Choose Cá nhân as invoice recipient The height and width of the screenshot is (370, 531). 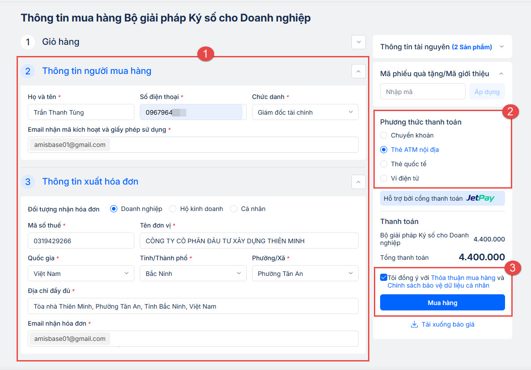click(233, 209)
